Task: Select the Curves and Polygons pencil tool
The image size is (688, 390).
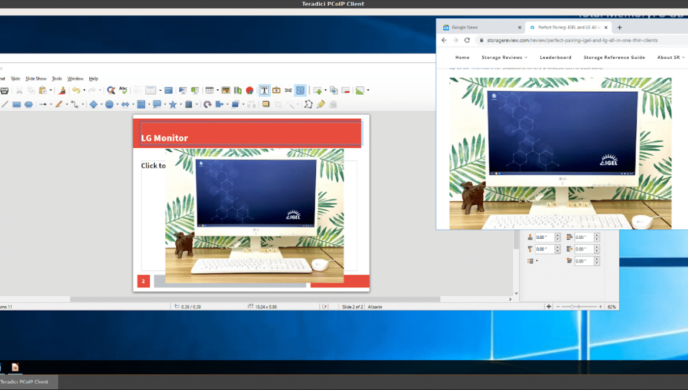Action: [x=58, y=104]
